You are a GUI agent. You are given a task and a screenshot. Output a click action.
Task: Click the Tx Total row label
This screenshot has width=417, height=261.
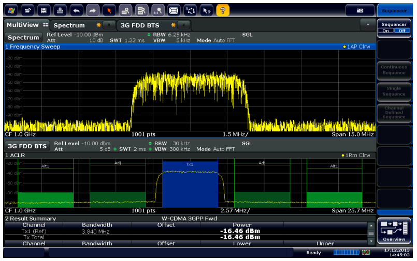(x=34, y=237)
